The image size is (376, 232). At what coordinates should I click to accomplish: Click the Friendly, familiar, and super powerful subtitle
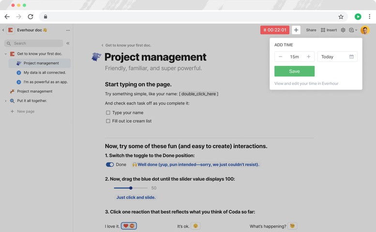(153, 68)
